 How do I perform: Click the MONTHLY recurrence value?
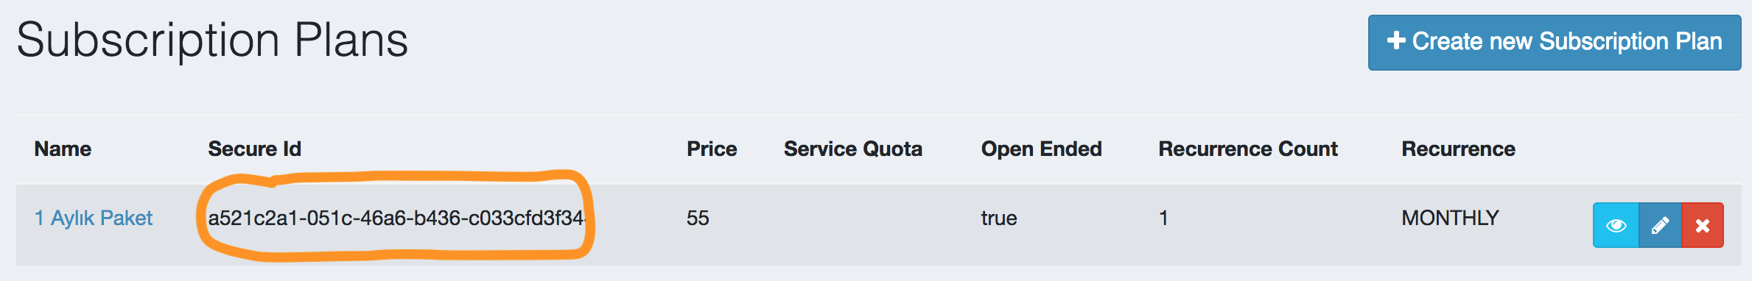coord(1450,218)
